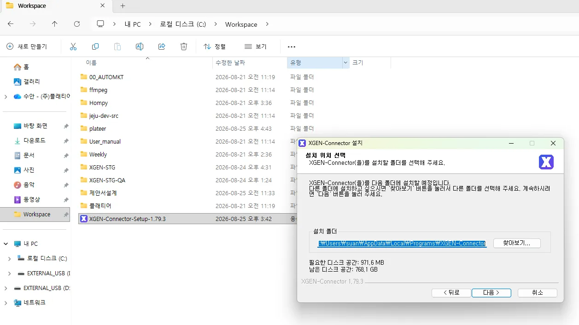Refresh the Workspace folder view
Screen dimensions: 579x325
click(x=77, y=24)
